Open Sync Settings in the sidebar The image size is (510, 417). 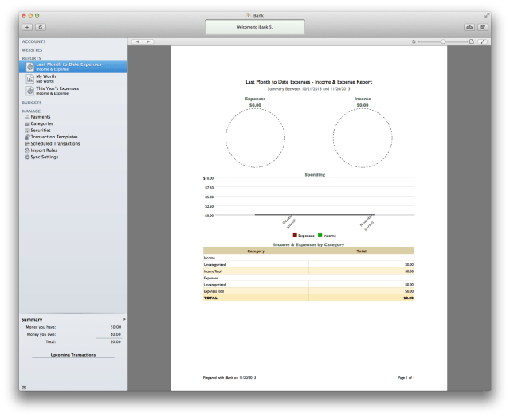click(44, 157)
